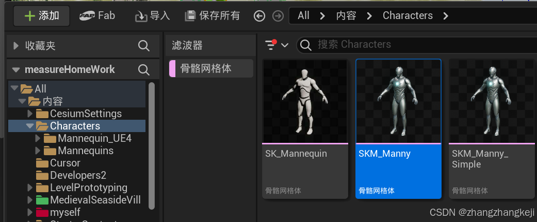This screenshot has width=537, height=222.
Task: Select the Developers2 folder
Action: [71, 175]
